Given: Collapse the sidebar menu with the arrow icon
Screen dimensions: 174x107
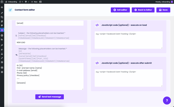Looking at the screenshot, I should pyautogui.click(x=2, y=72).
